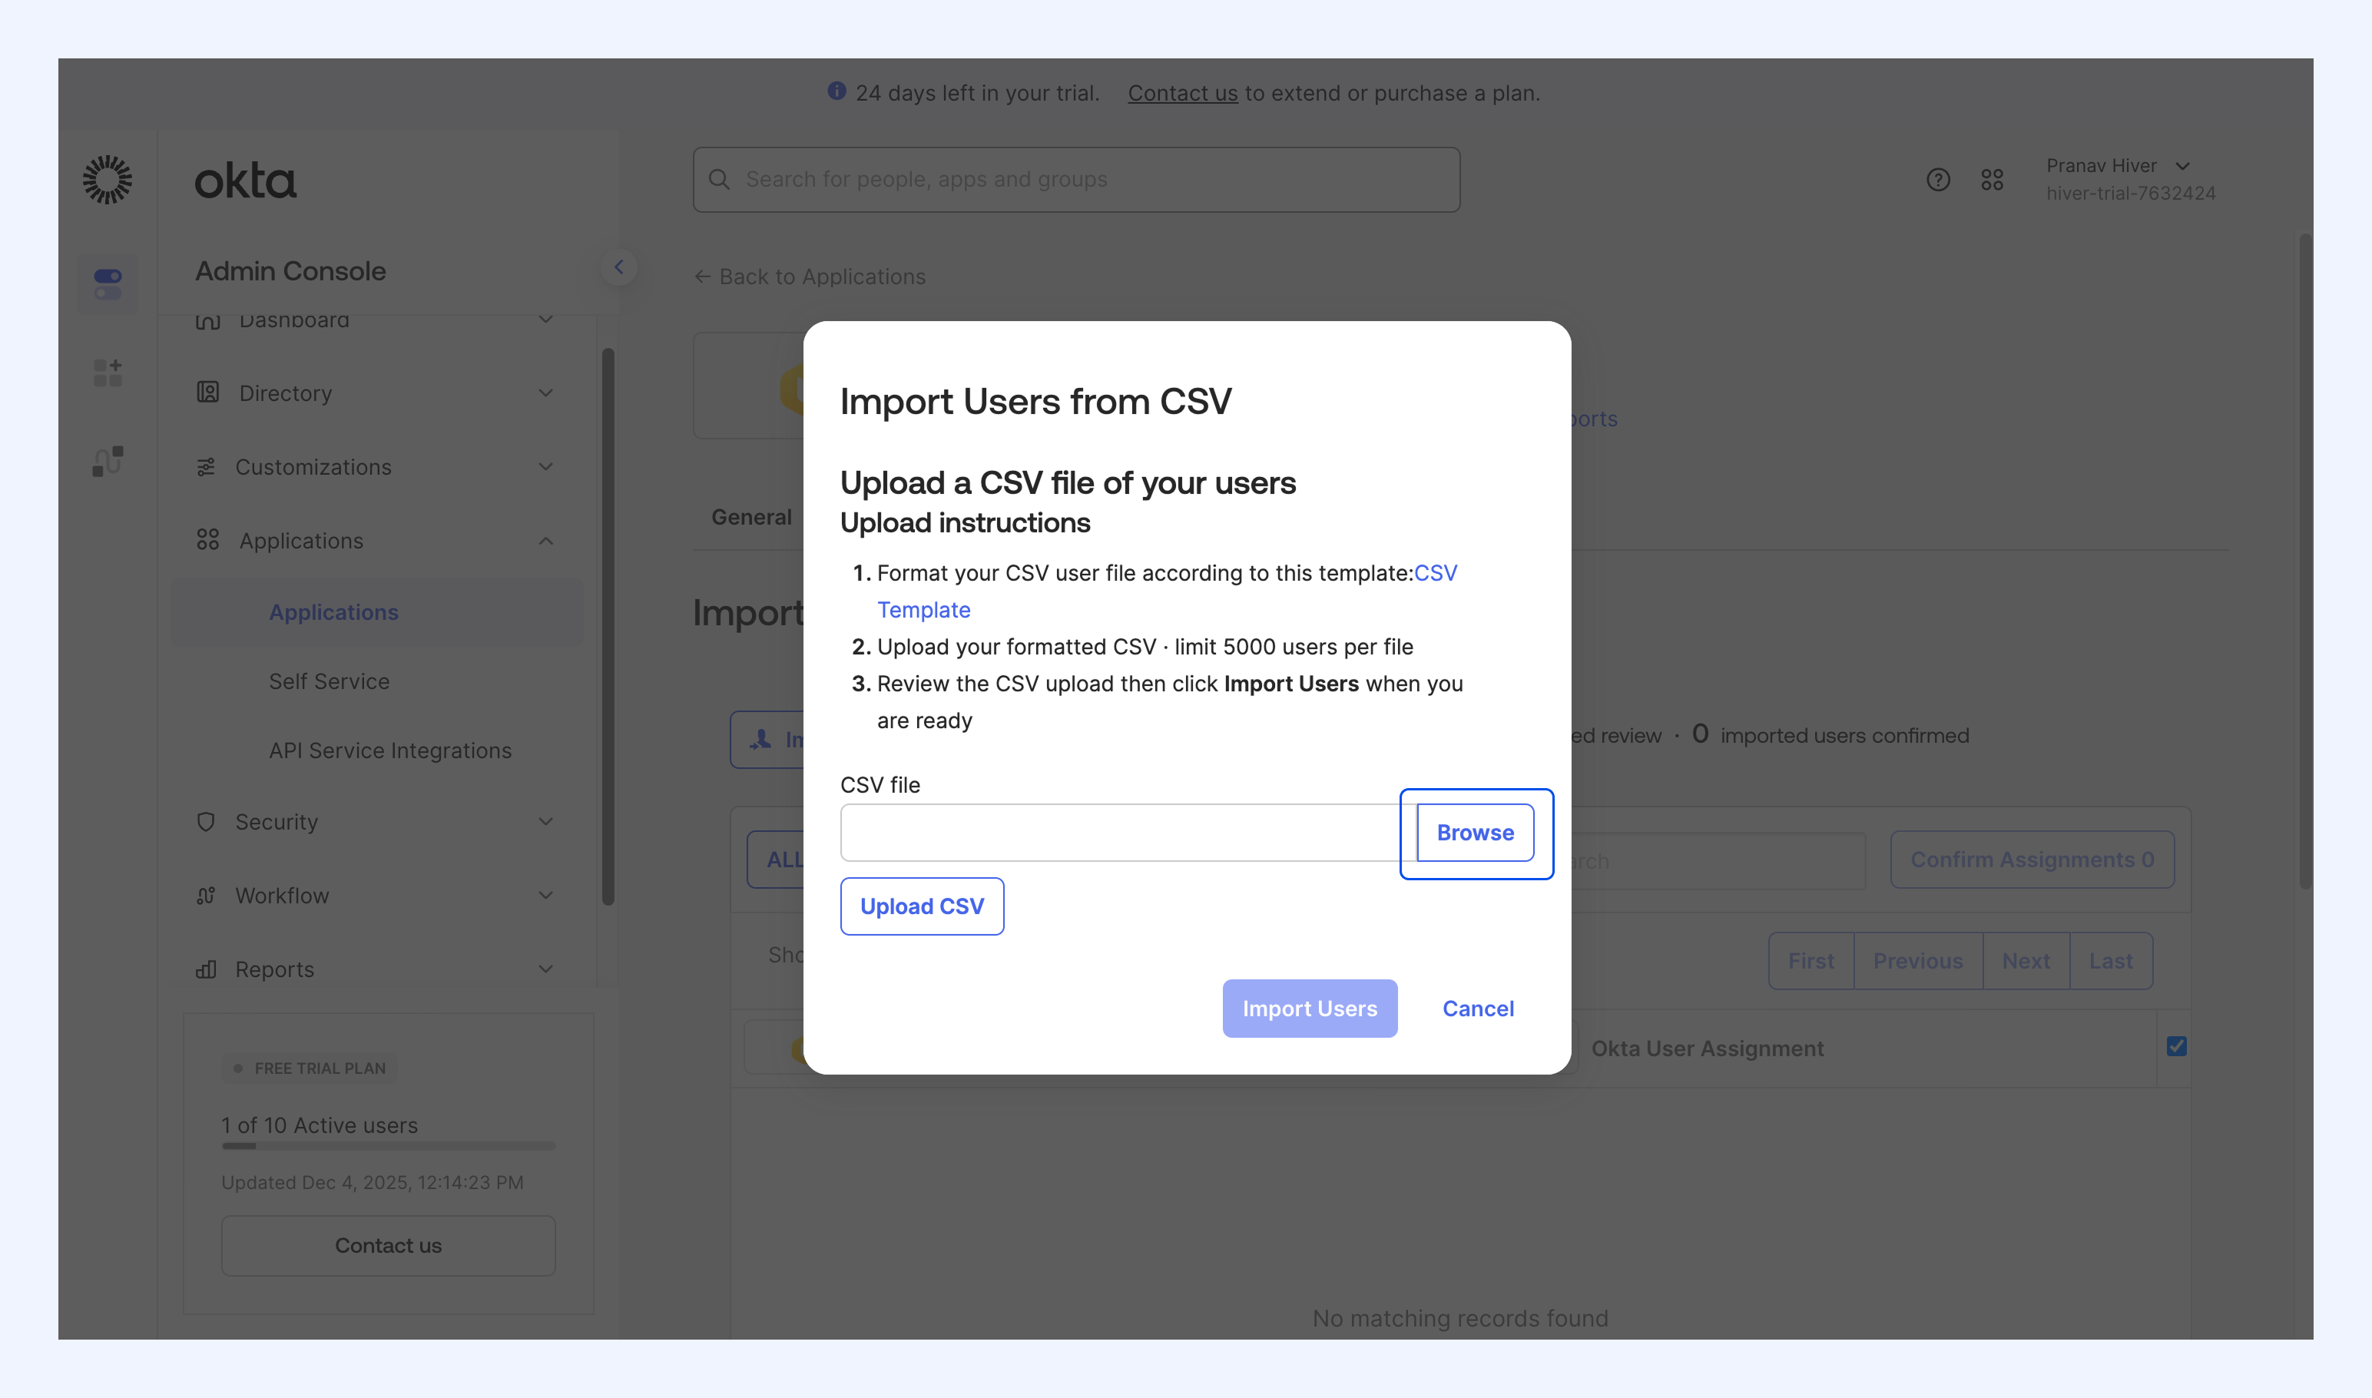Image resolution: width=2372 pixels, height=1398 pixels.
Task: Switch to the General tab
Action: point(750,517)
